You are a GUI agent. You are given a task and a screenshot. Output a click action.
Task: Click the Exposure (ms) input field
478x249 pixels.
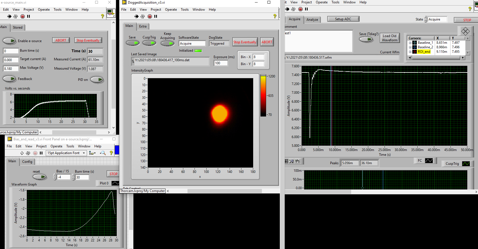[x=221, y=63]
